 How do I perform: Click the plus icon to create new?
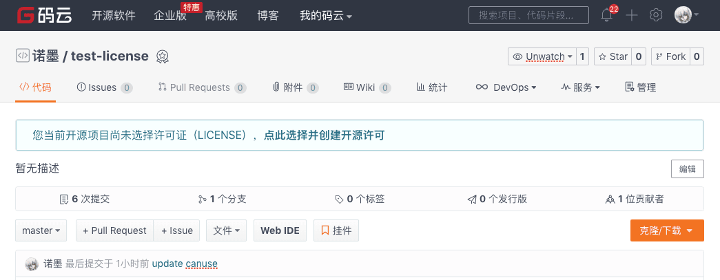632,15
